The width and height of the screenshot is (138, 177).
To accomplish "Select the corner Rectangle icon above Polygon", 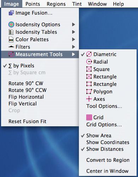I will pos(89,84).
